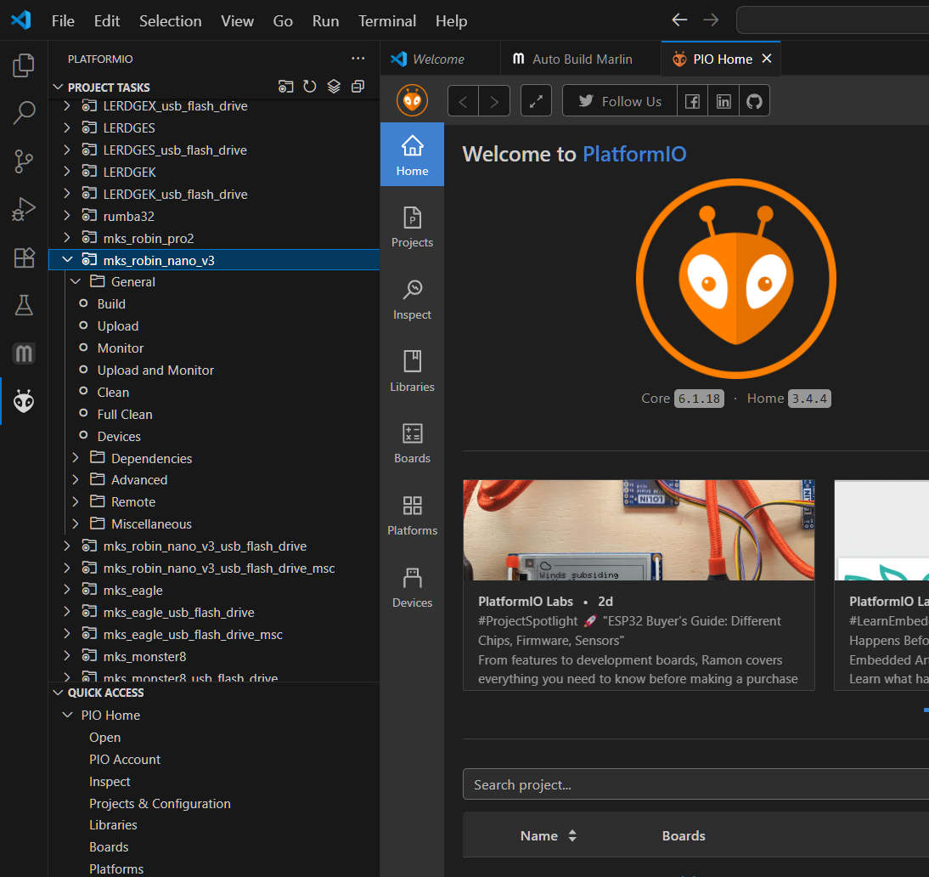Image resolution: width=929 pixels, height=877 pixels.
Task: Sort projects by Name column arrows
Action: point(572,835)
